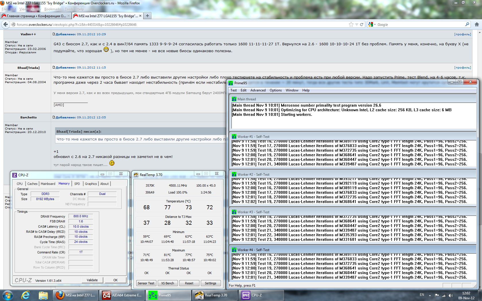Open Windows Start menu orb

[x=7, y=295]
